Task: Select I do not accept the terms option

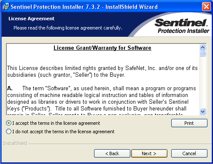Action: pos(8,132)
